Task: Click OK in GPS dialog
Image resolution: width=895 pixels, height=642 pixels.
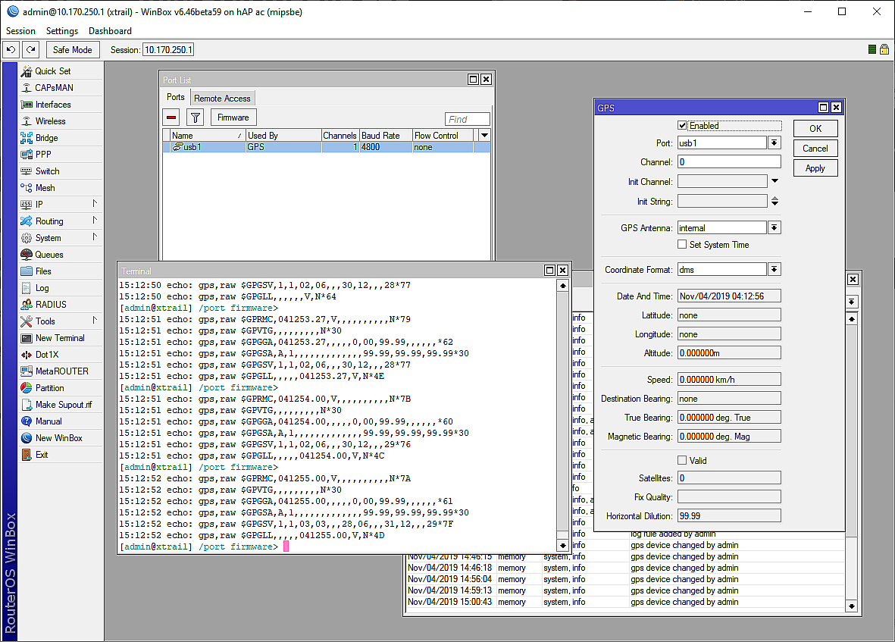Action: 815,128
